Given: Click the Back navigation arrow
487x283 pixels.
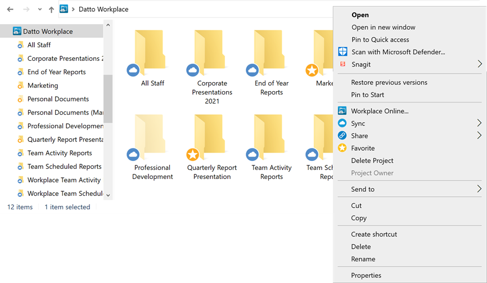Looking at the screenshot, I should click(x=10, y=10).
